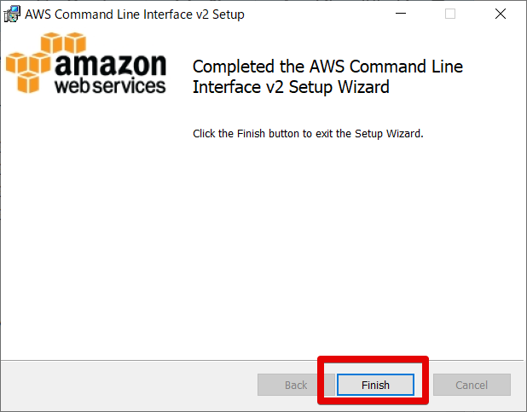Minimize the AWS CLI Setup window

pyautogui.click(x=401, y=15)
